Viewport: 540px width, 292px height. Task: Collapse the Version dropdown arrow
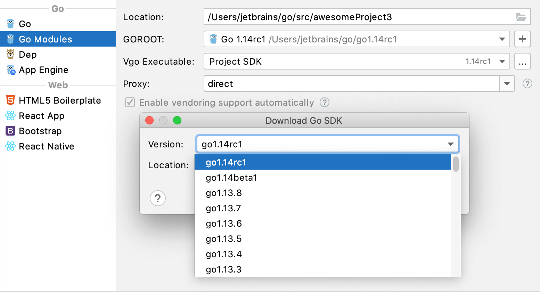(451, 144)
